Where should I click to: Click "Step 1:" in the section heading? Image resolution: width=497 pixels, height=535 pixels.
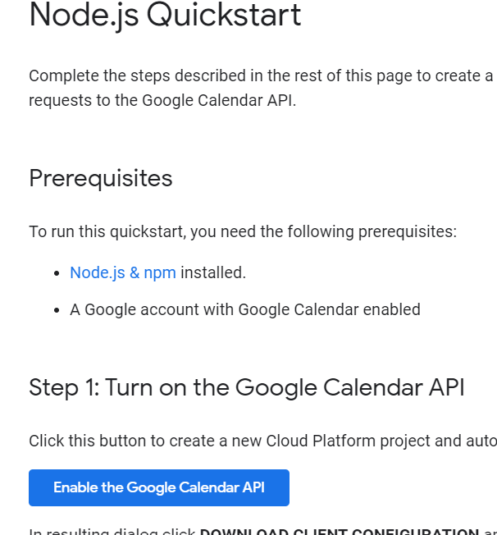[64, 388]
